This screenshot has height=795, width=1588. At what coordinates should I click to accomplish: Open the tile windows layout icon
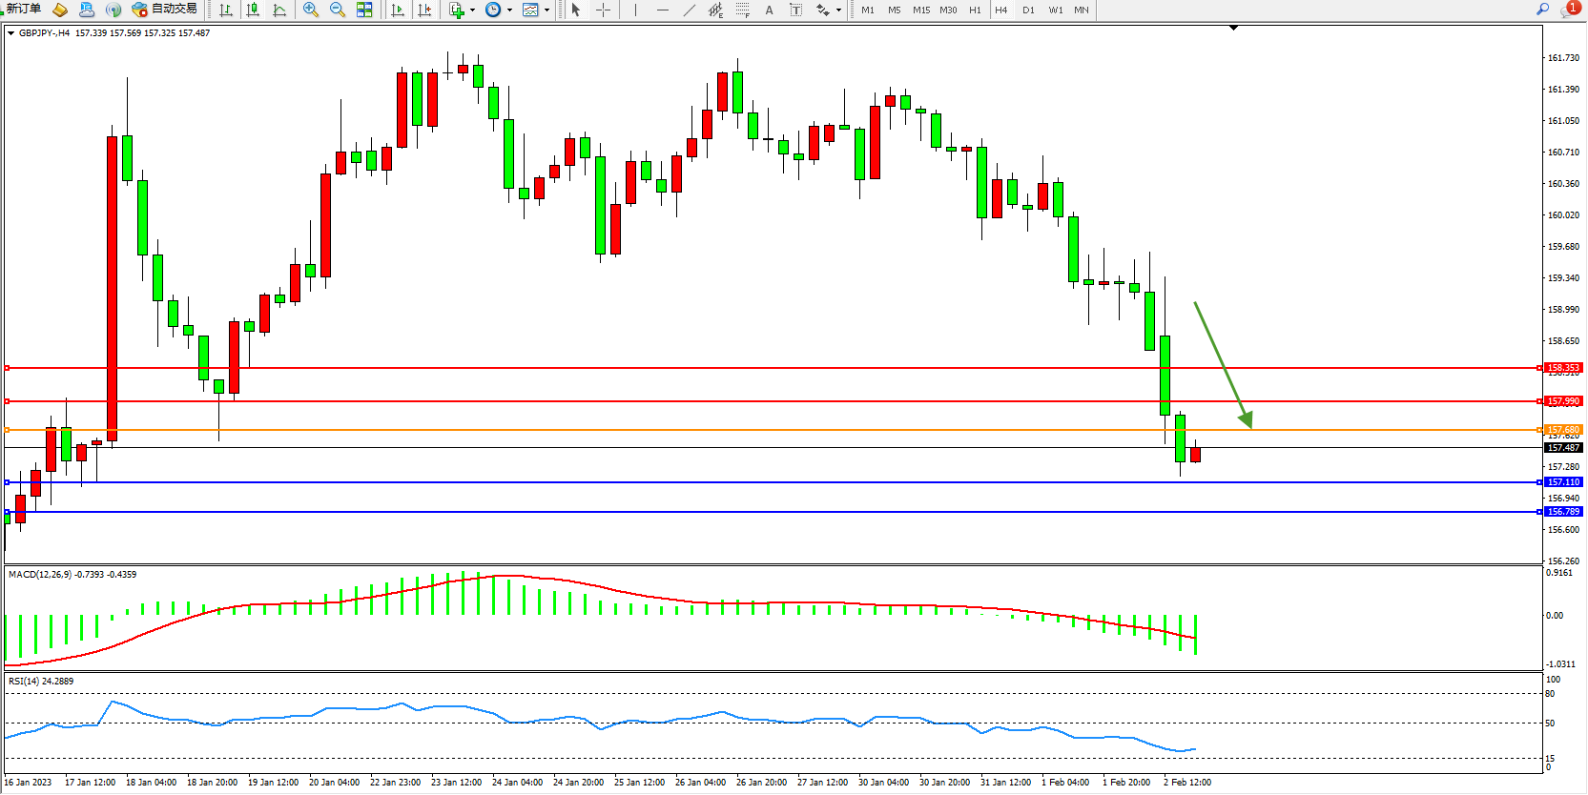tap(364, 10)
